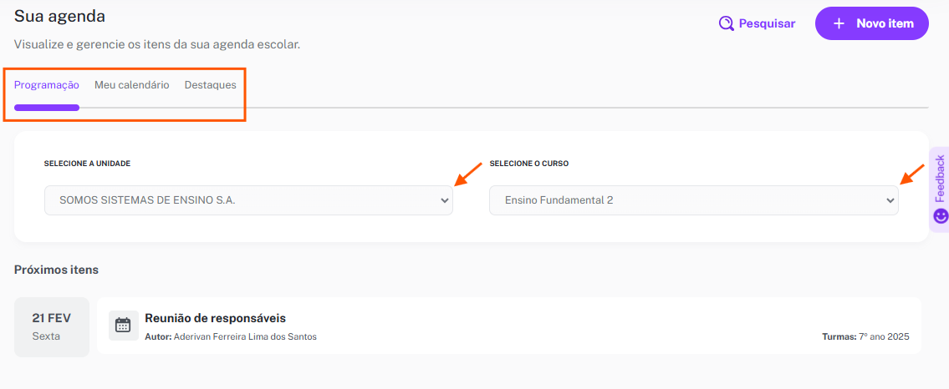949x389 pixels.
Task: Click author name Aderivan Ferreira Lima dos Santos
Action: coord(245,336)
